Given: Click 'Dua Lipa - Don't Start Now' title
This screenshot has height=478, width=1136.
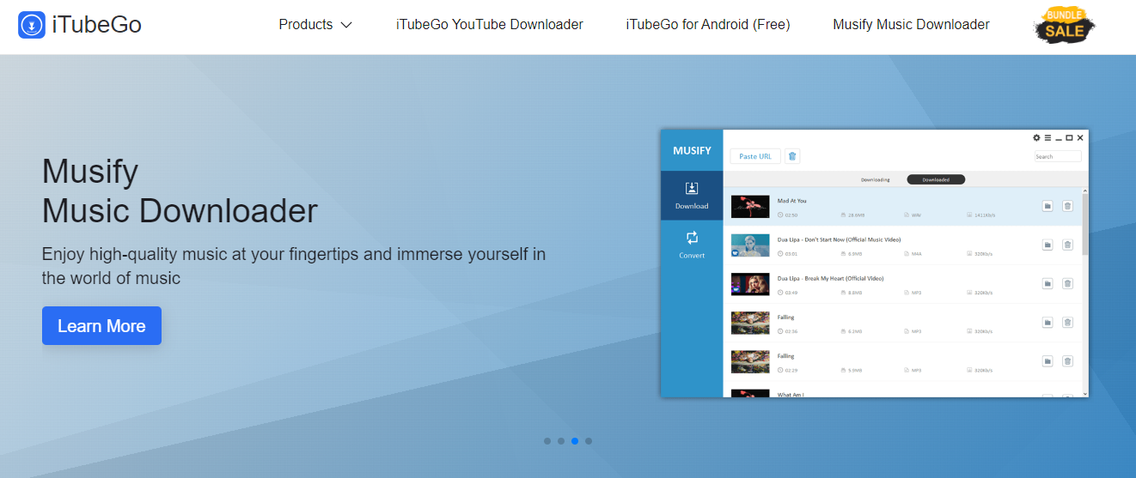Looking at the screenshot, I should 839,239.
